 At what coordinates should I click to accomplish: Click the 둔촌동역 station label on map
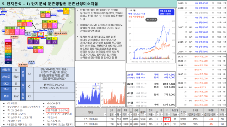pyautogui.click(x=14, y=37)
